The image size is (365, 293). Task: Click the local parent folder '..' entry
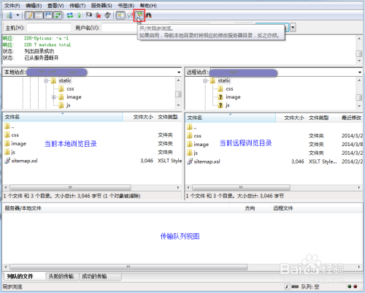click(9, 126)
